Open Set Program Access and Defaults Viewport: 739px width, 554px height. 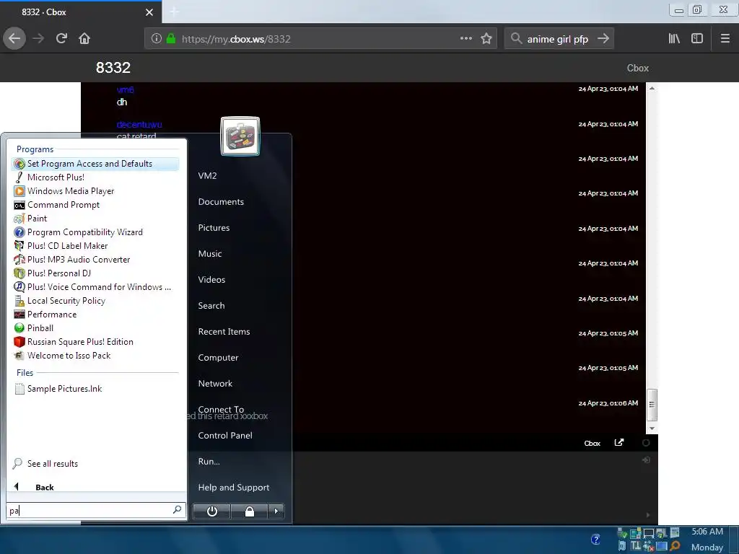[x=95, y=164]
